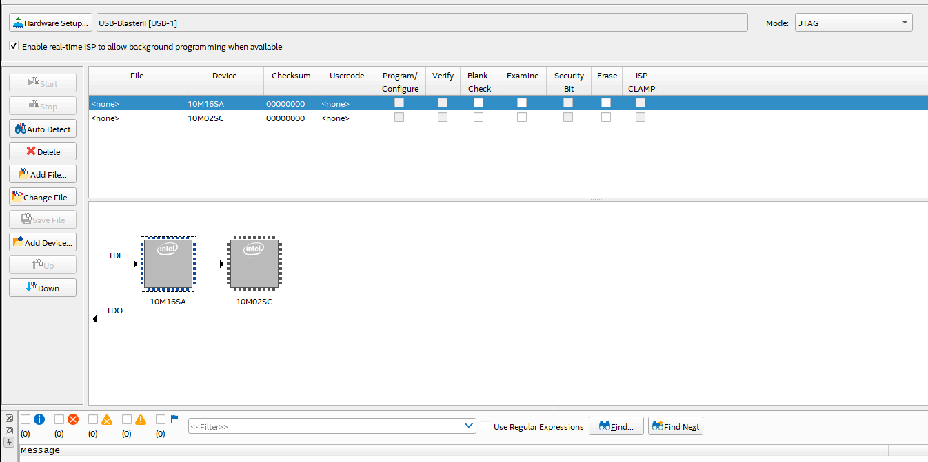928x462 pixels.
Task: Click the Auto Detect button
Action: (x=43, y=129)
